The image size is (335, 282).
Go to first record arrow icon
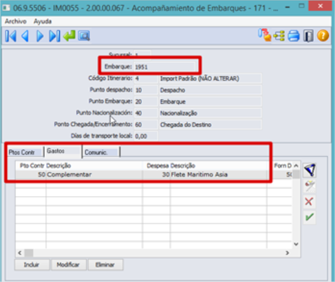point(11,36)
